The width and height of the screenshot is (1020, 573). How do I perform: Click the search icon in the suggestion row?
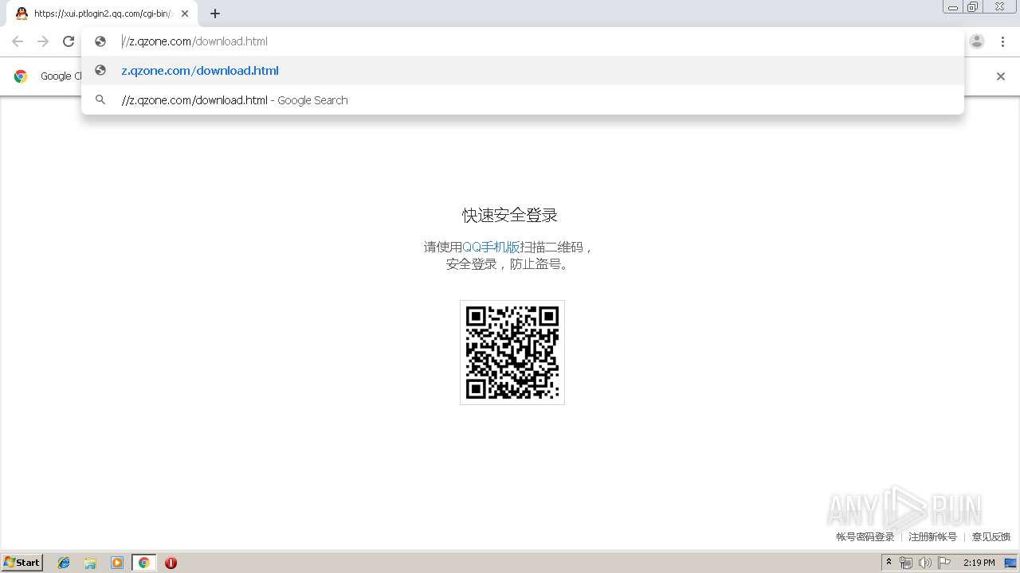(100, 100)
